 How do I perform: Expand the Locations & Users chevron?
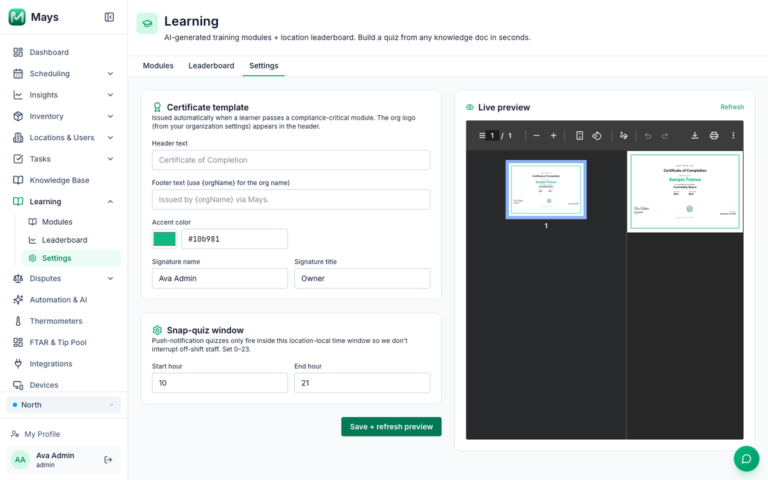pyautogui.click(x=110, y=138)
